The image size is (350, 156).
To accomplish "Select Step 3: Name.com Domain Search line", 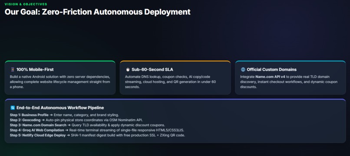I will tap(87, 125).
